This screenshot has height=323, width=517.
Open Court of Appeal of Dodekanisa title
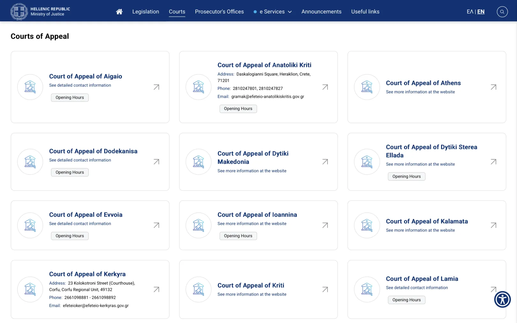coord(93,151)
